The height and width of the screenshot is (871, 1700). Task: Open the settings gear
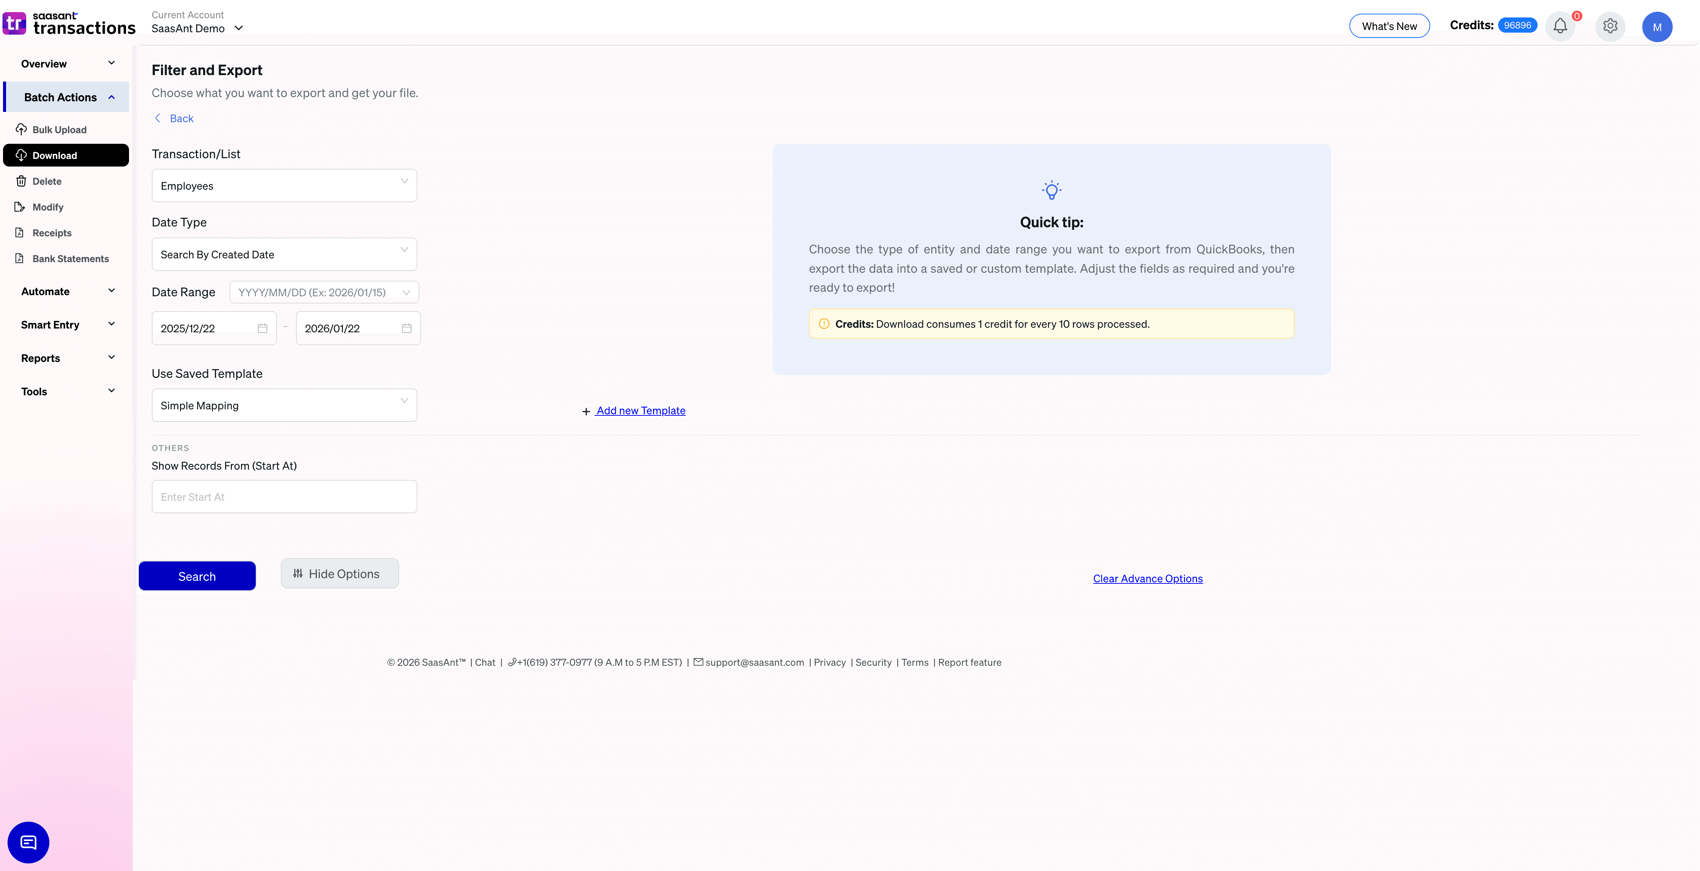1610,27
